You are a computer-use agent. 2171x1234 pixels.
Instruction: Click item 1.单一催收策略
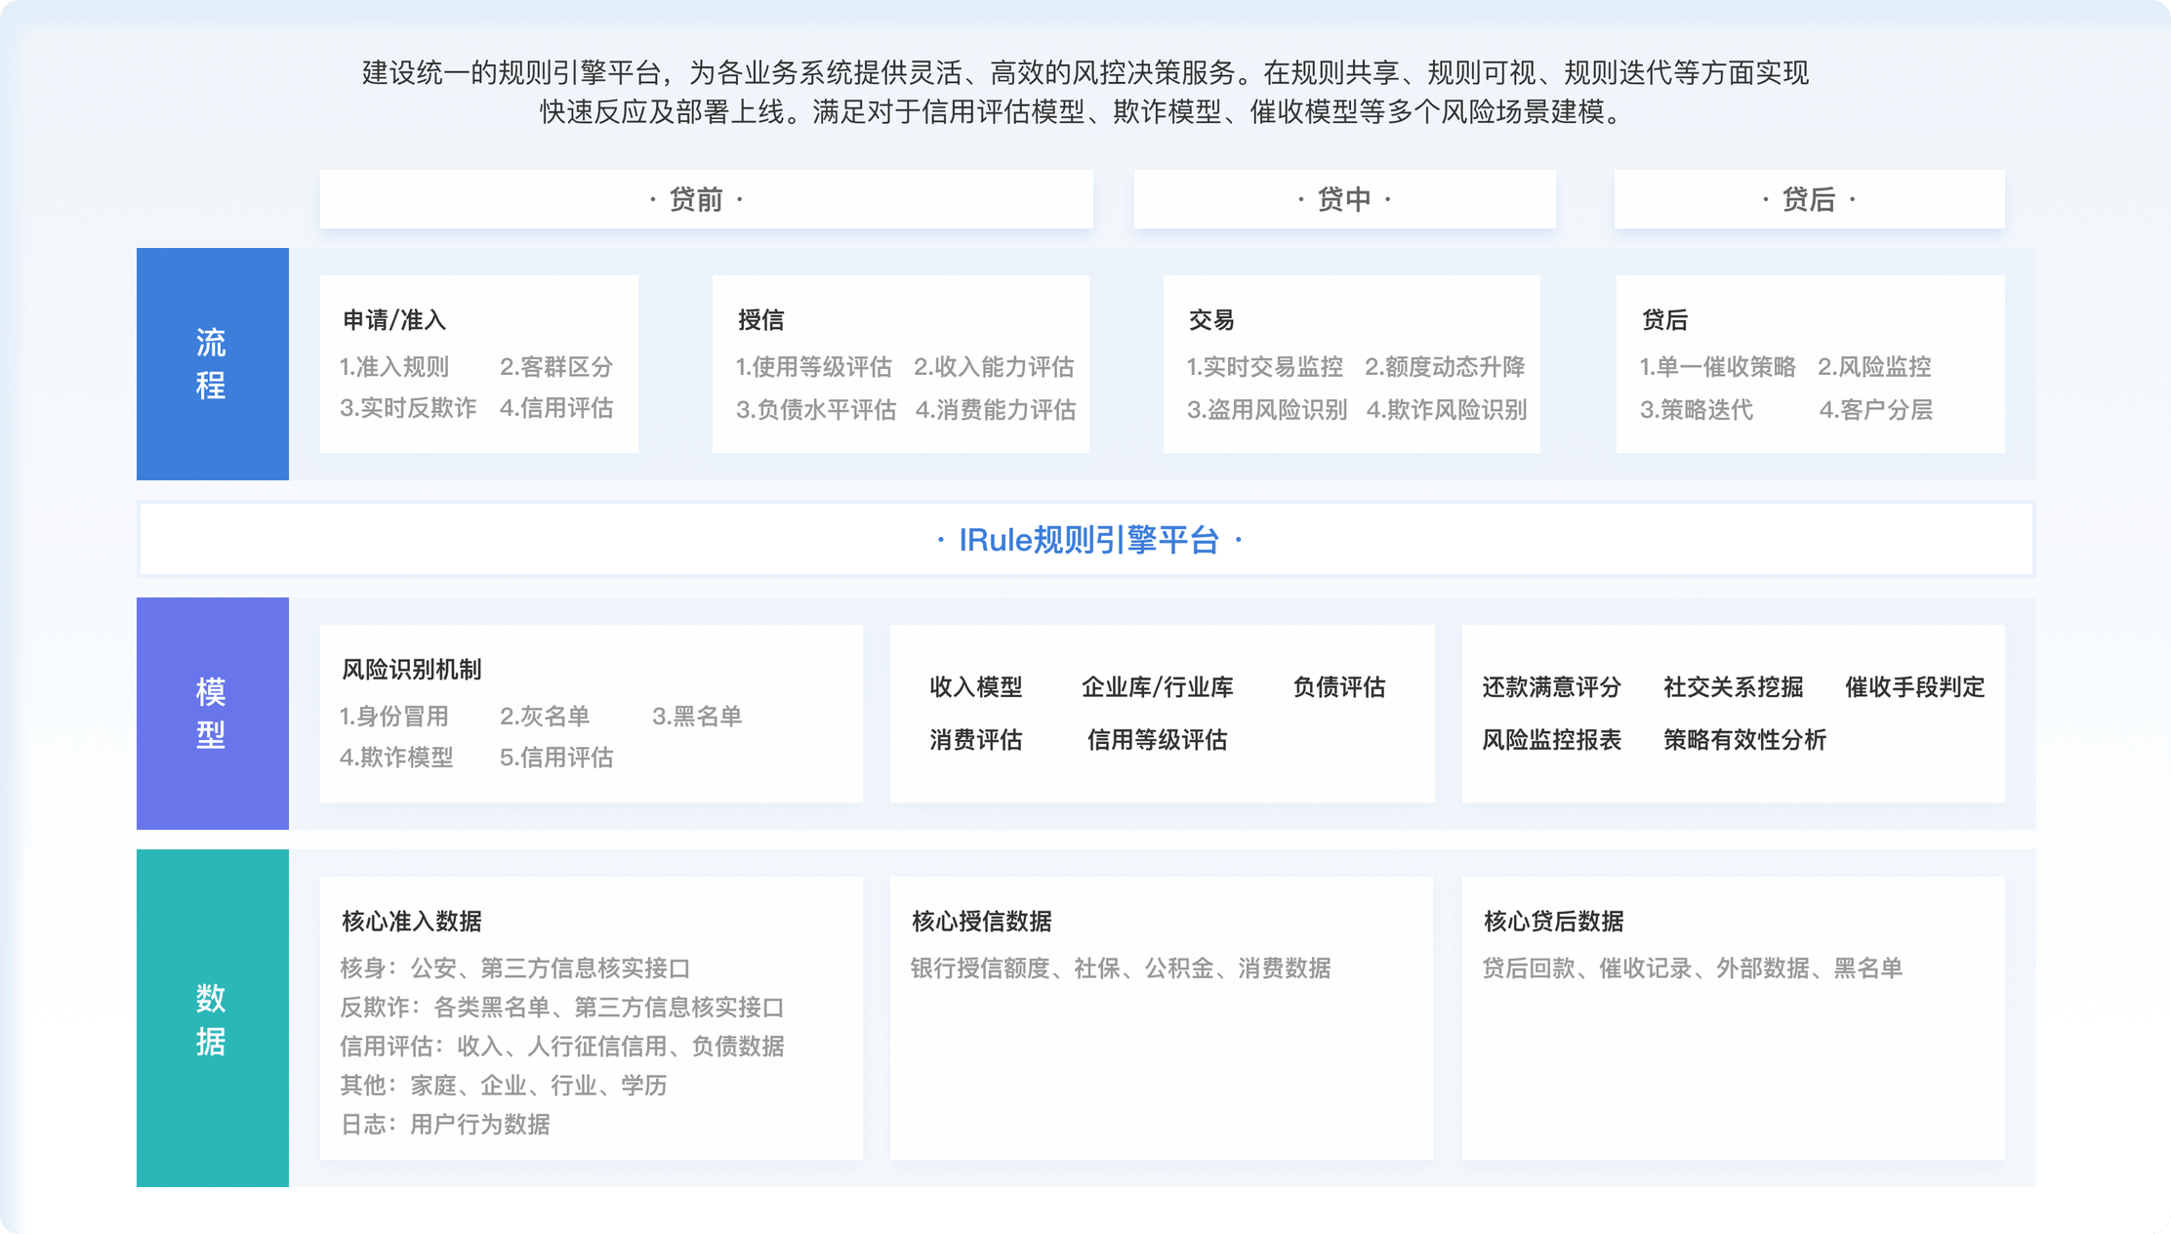(x=1717, y=367)
